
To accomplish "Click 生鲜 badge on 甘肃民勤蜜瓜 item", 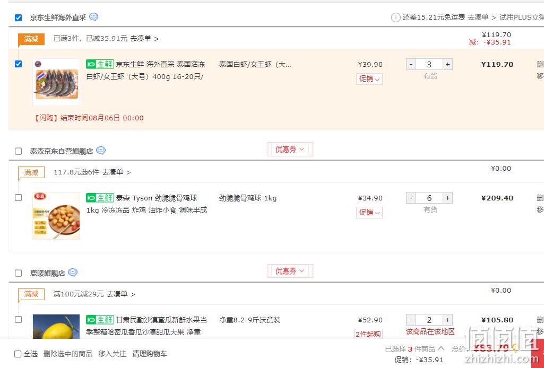I will (x=100, y=320).
